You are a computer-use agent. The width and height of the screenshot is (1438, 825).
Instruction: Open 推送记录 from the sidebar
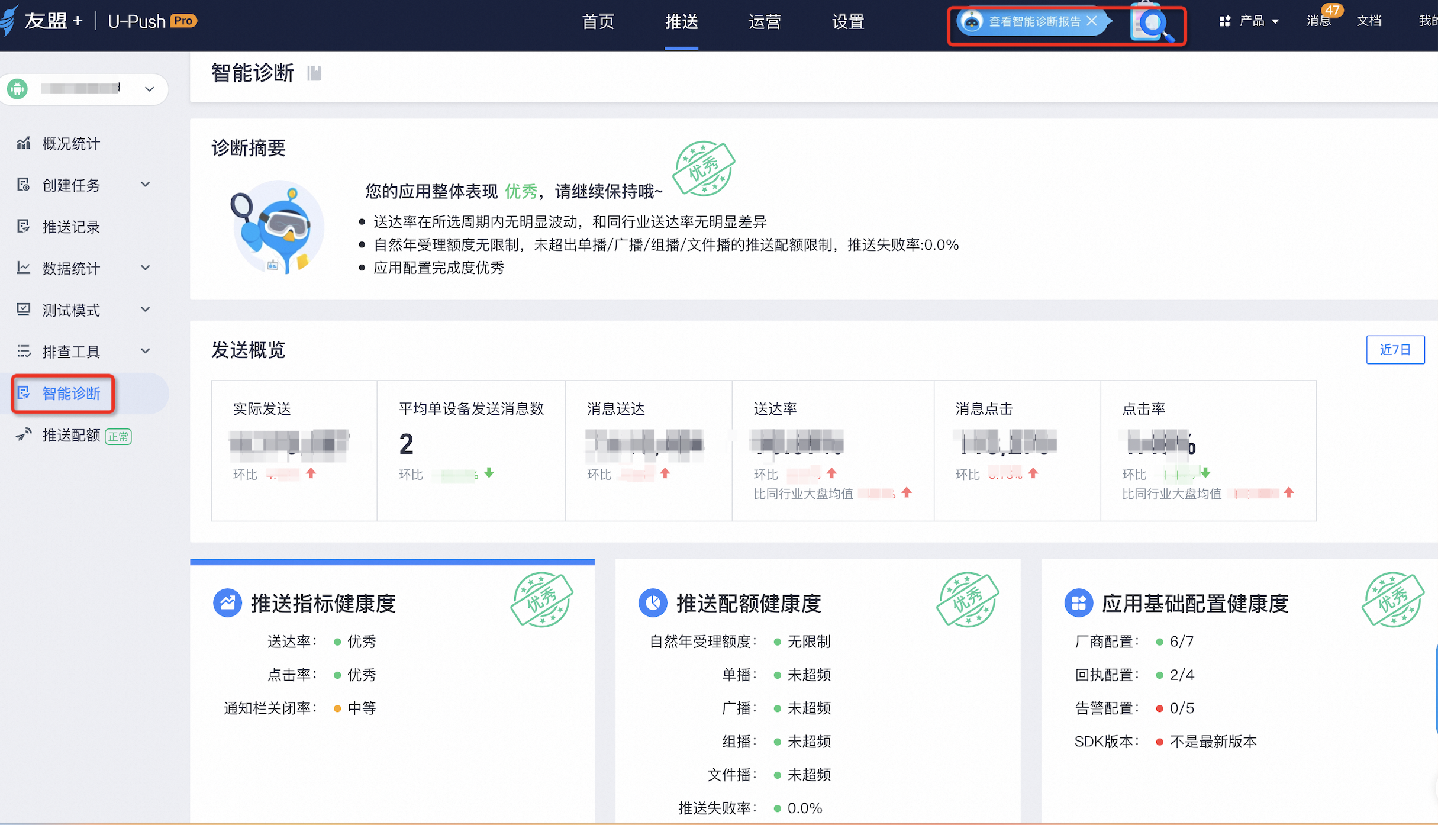71,227
